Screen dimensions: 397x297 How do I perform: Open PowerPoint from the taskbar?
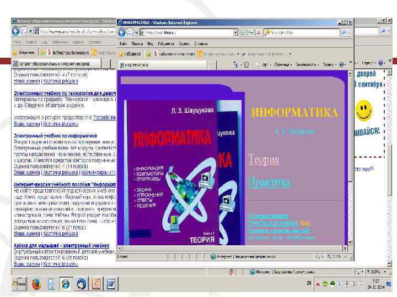[x=96, y=284]
